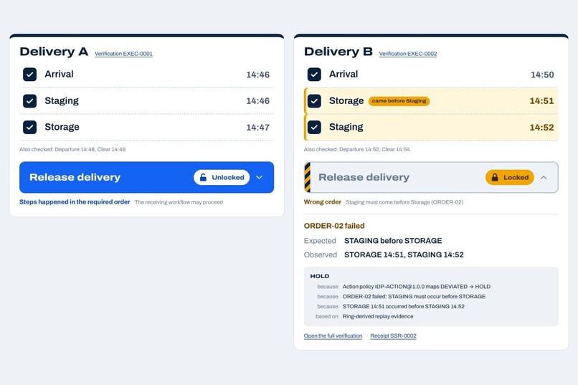Click the 'came before Staging' warning tag

pyautogui.click(x=399, y=101)
